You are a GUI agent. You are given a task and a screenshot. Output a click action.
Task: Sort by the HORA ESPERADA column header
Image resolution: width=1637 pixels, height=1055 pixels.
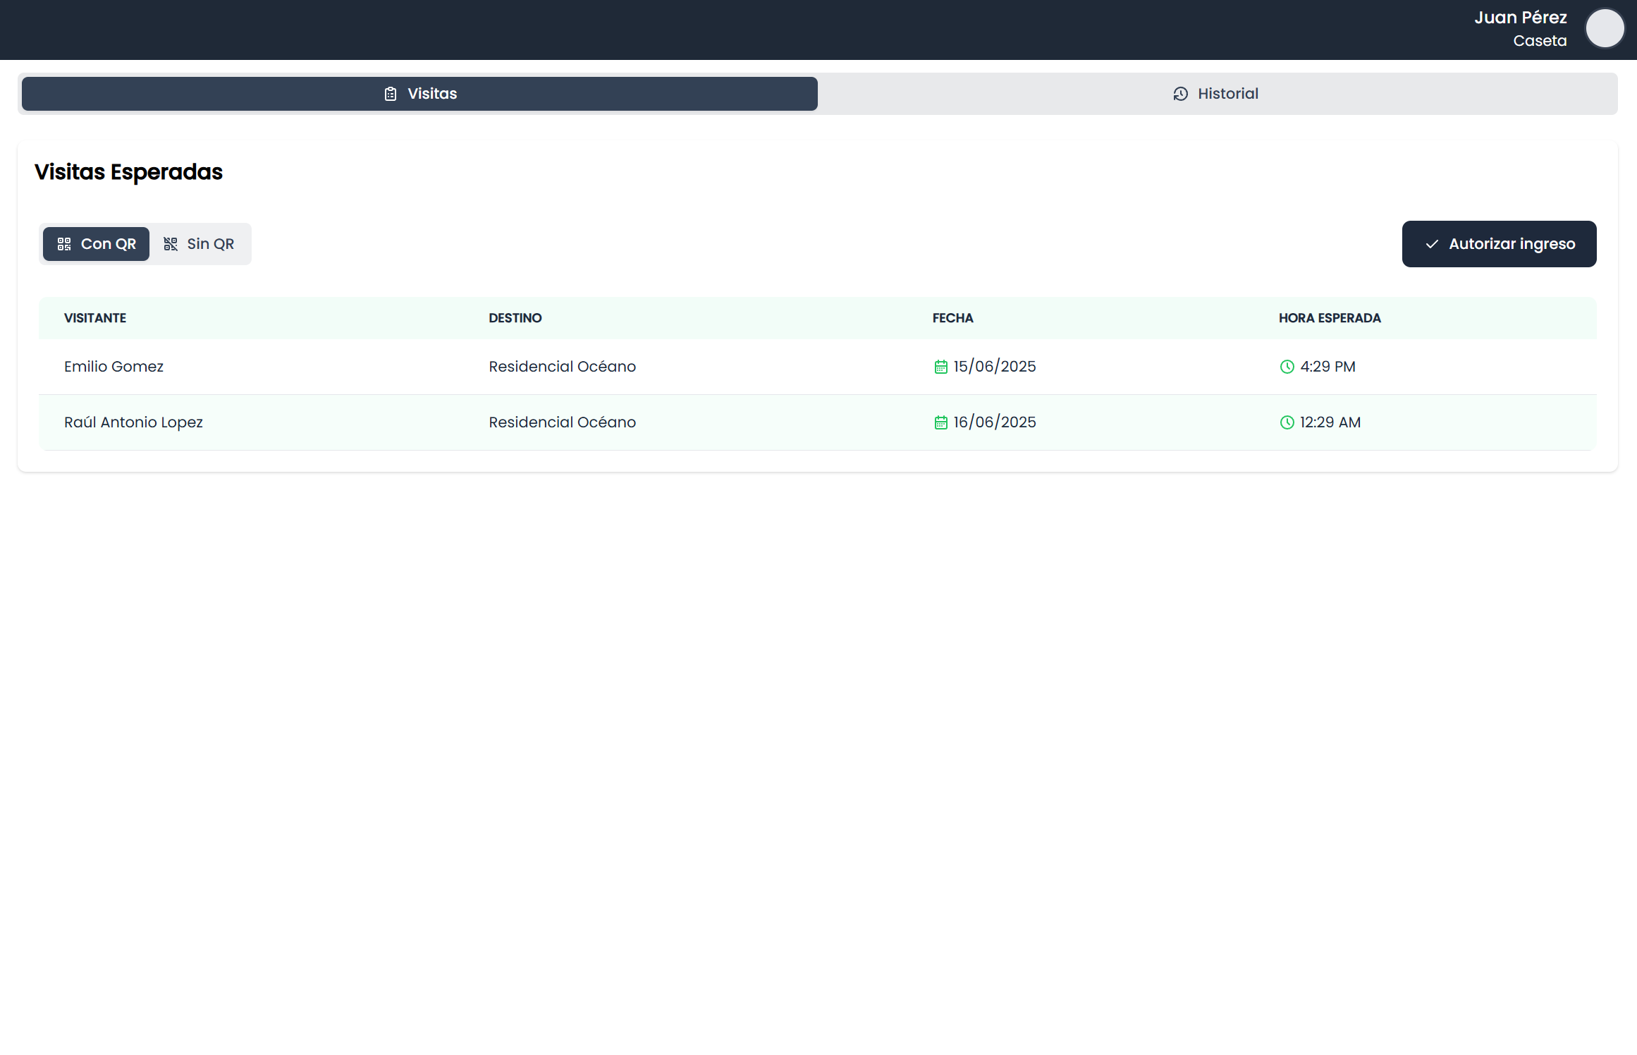coord(1330,318)
